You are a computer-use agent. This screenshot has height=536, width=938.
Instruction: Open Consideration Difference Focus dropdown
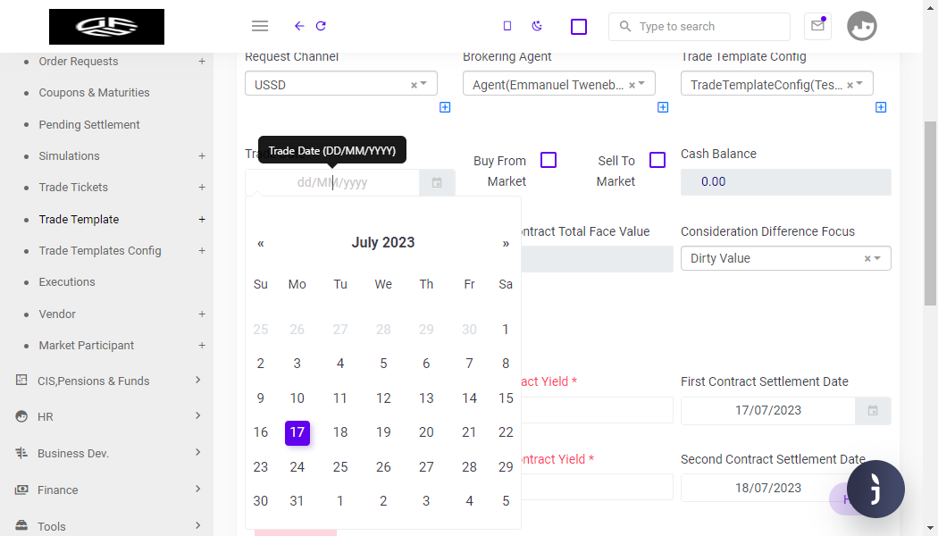click(x=785, y=258)
